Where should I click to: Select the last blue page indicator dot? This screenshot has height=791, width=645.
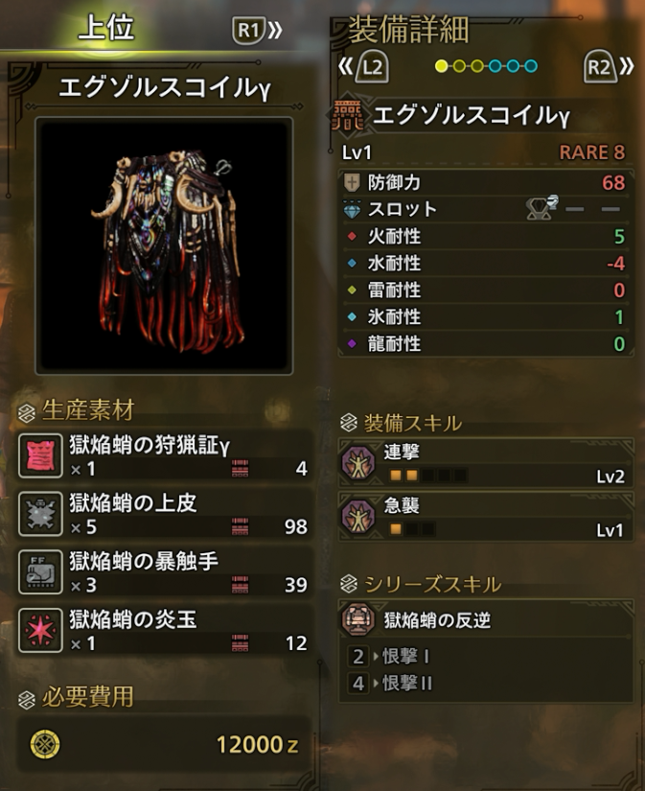pos(531,66)
